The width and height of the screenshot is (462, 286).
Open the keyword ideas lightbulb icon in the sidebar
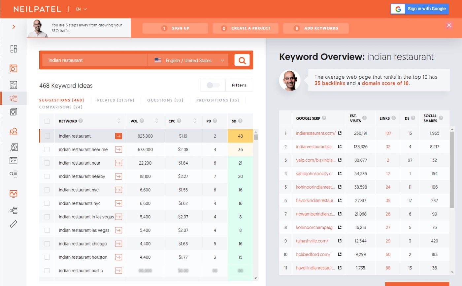click(14, 98)
